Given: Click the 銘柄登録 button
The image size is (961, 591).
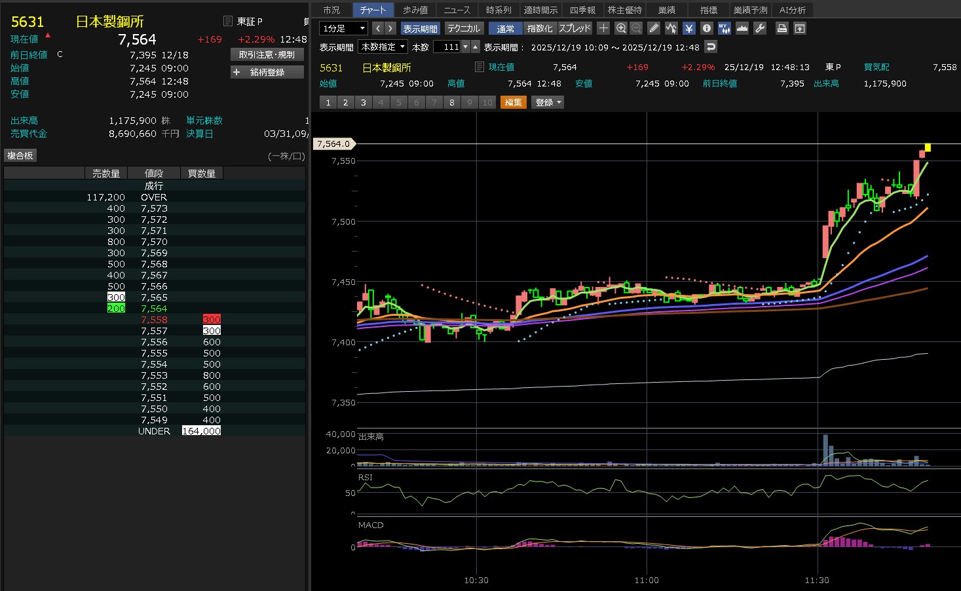Looking at the screenshot, I should pos(267,72).
